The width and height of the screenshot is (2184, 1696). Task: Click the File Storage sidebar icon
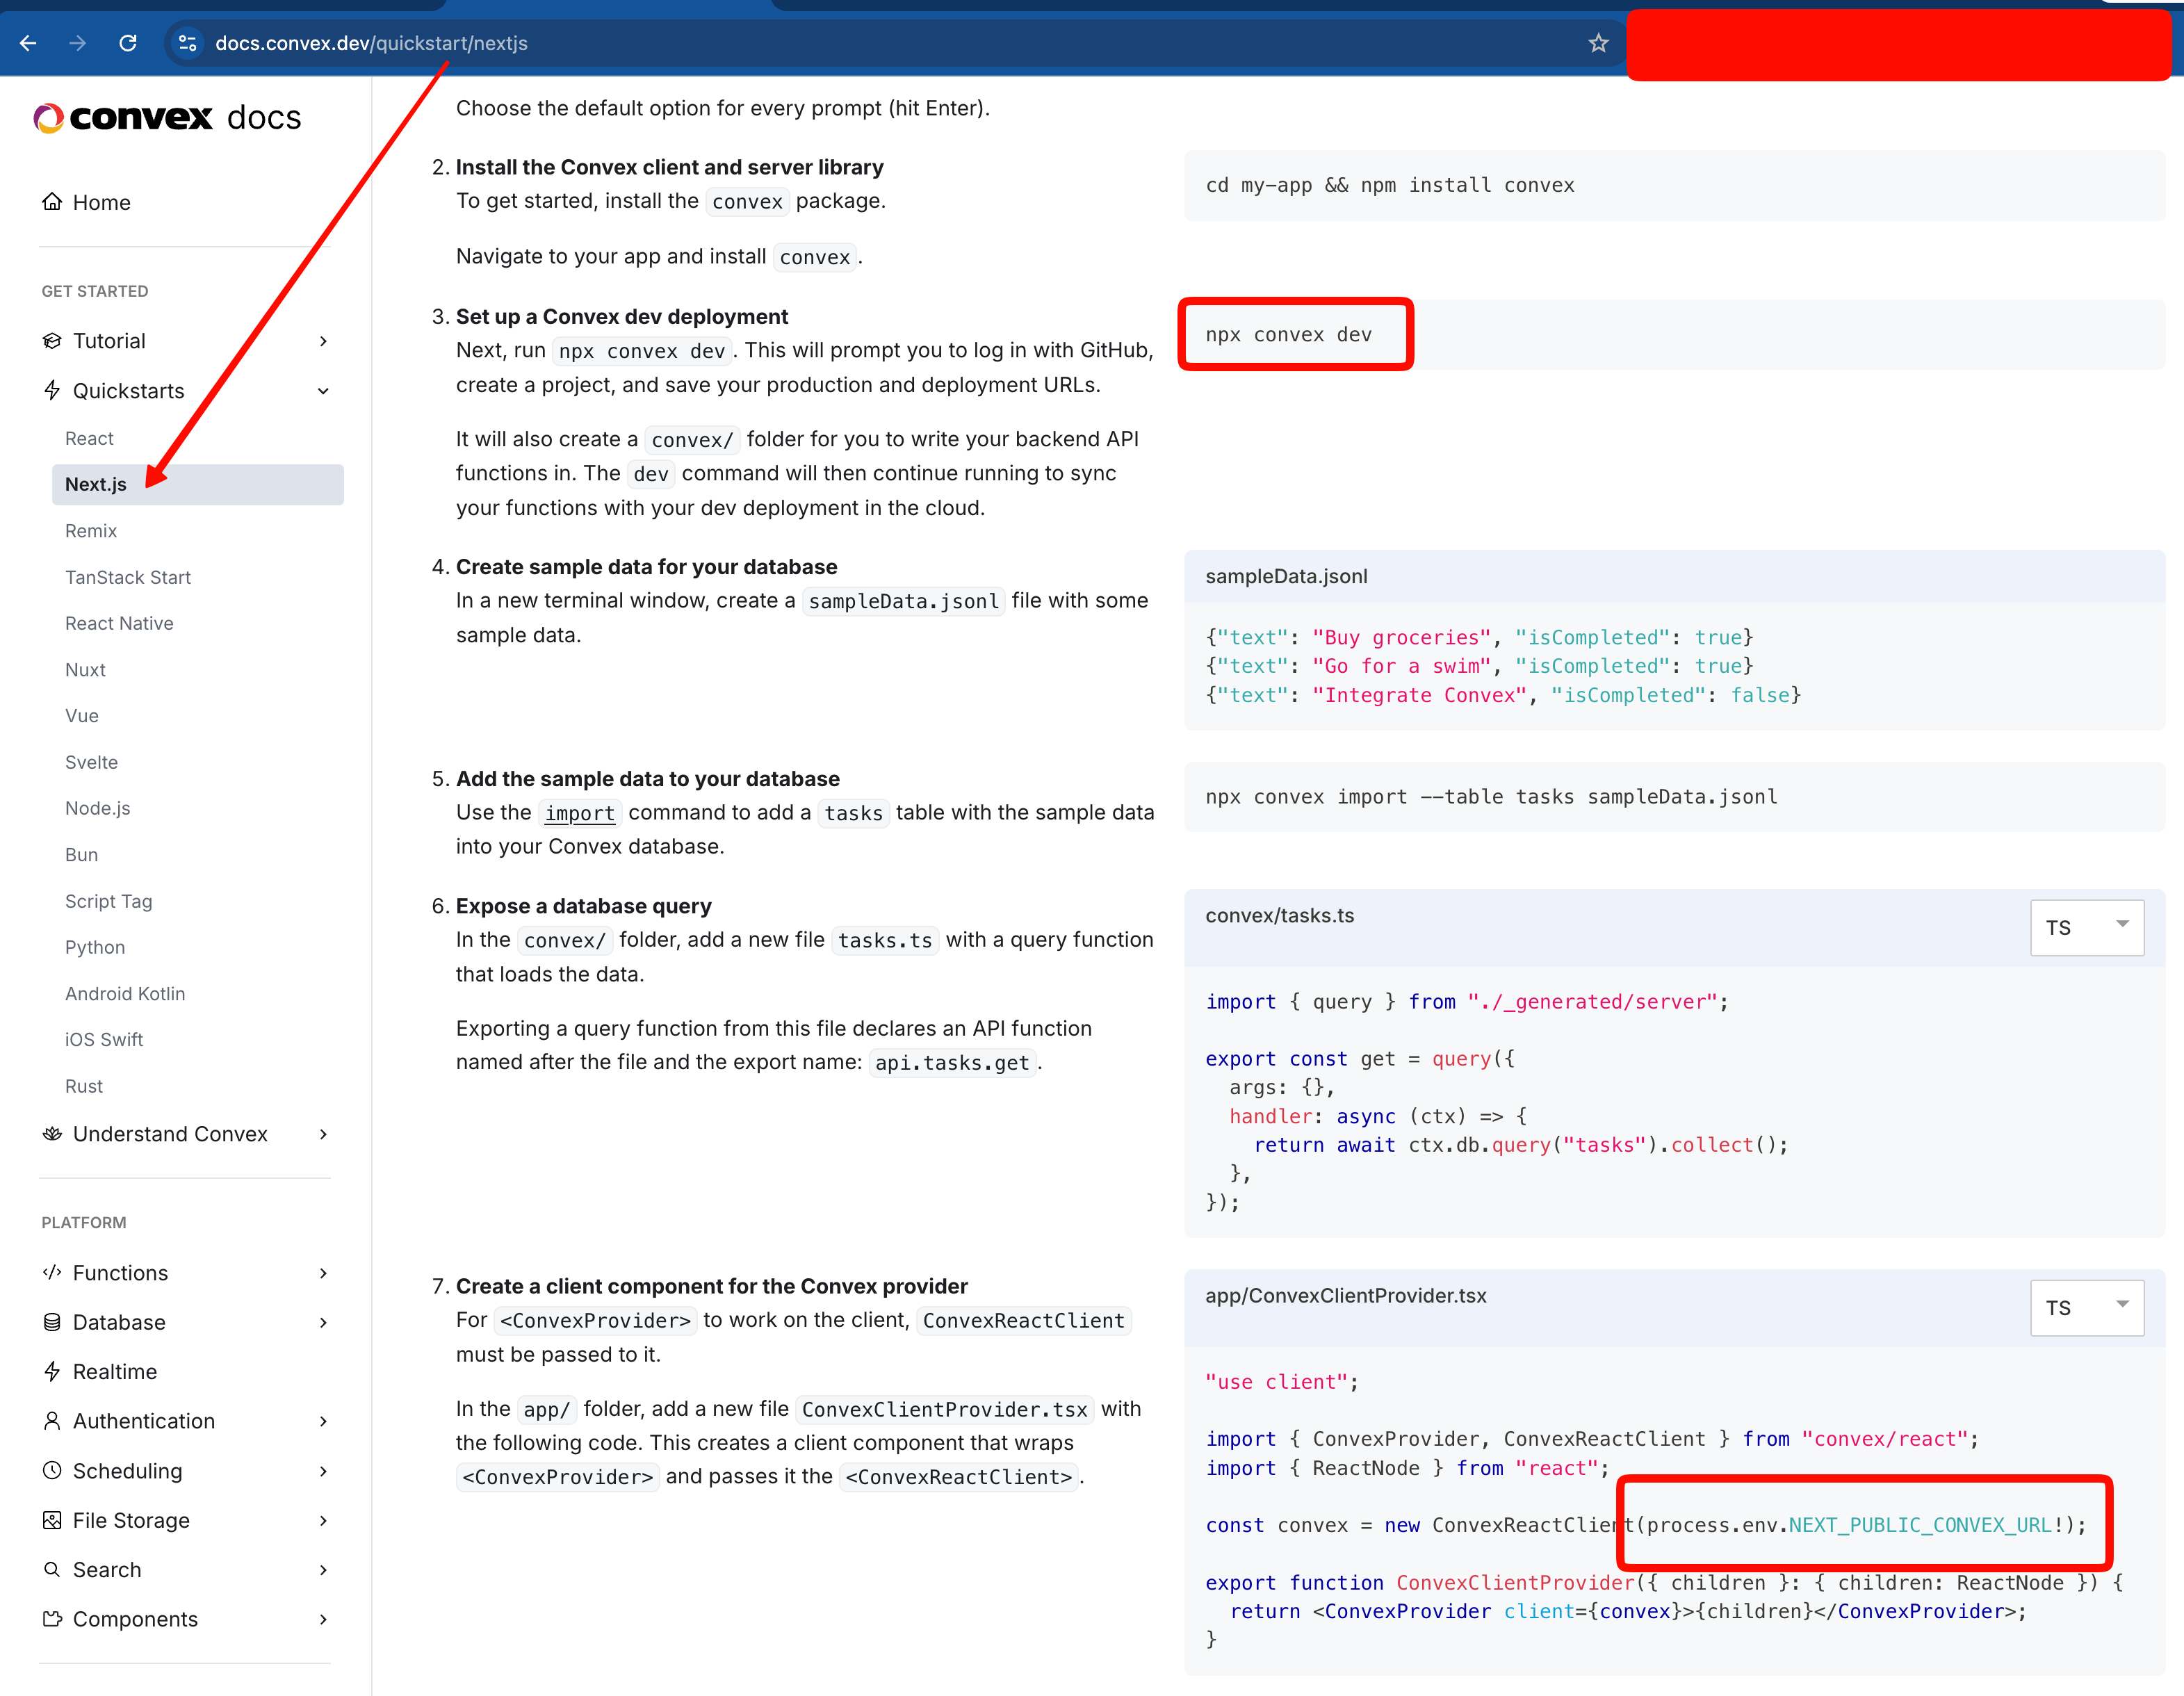(x=52, y=1520)
